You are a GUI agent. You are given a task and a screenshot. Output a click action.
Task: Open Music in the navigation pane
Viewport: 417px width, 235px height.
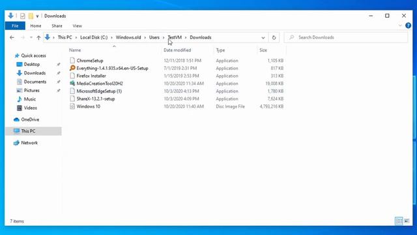click(x=29, y=99)
